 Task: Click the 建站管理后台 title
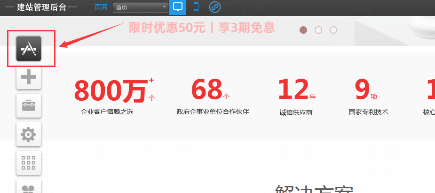coord(41,7)
